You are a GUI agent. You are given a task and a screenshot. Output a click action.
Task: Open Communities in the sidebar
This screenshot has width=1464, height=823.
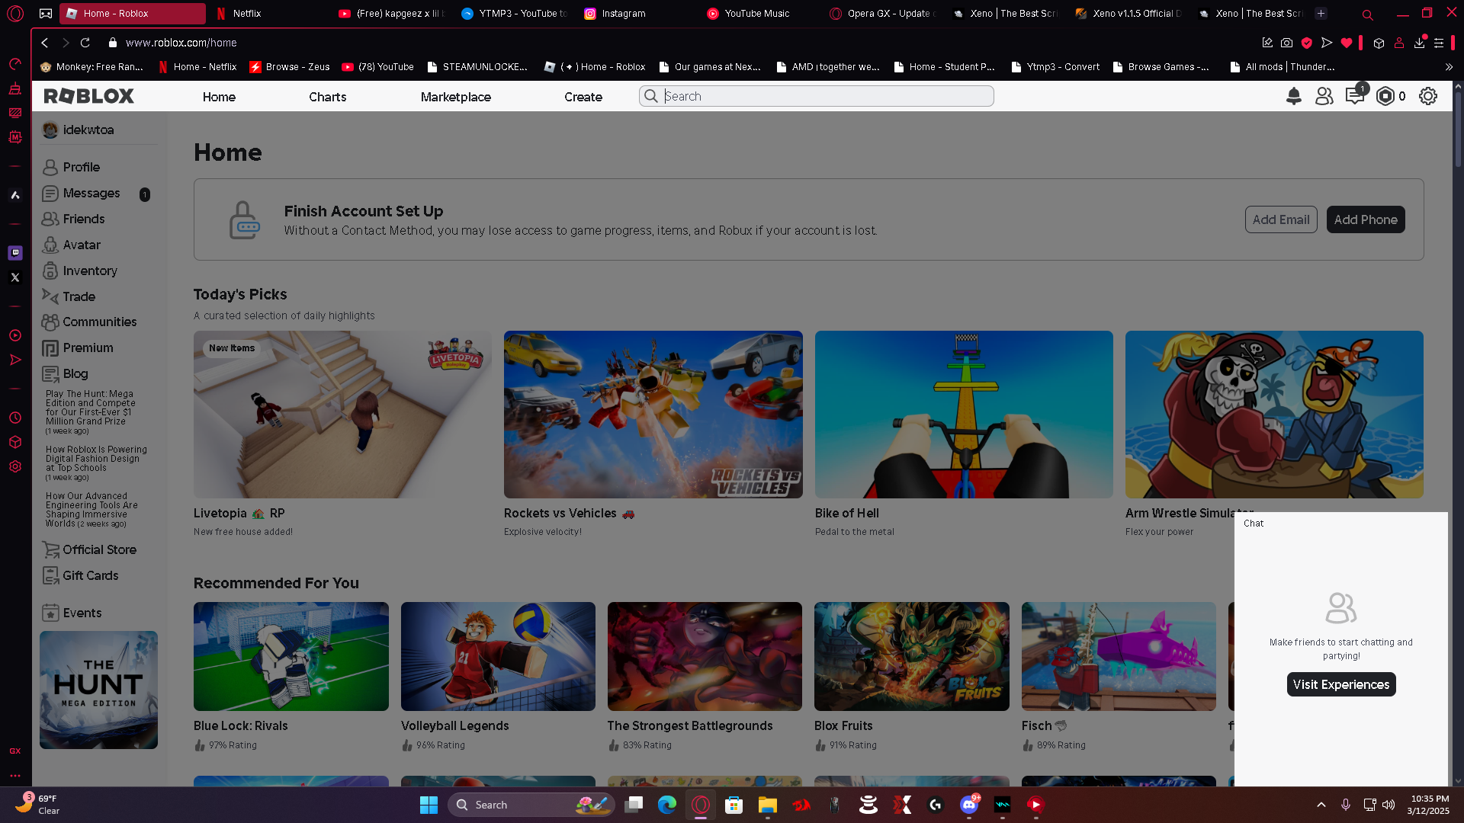click(x=98, y=322)
